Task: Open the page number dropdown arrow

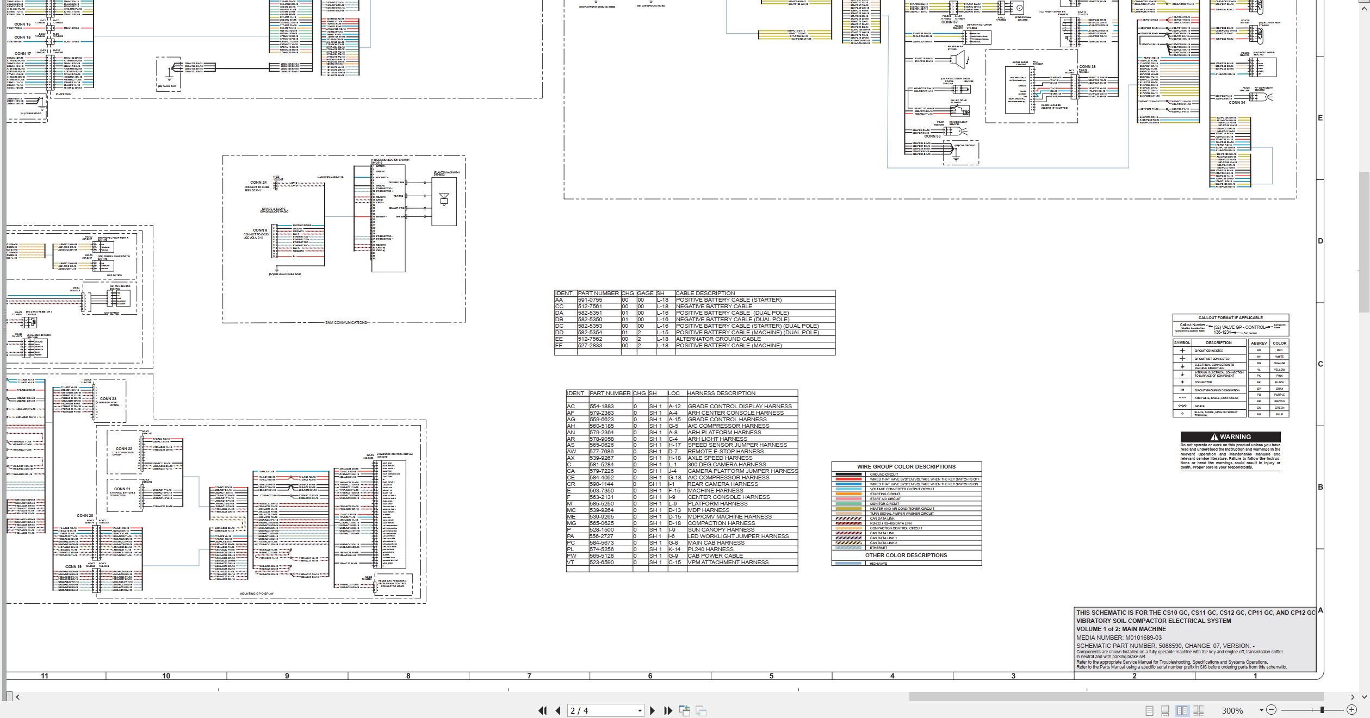Action: pos(640,710)
